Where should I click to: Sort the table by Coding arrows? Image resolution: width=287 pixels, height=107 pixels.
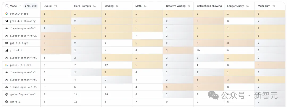(x=117, y=6)
